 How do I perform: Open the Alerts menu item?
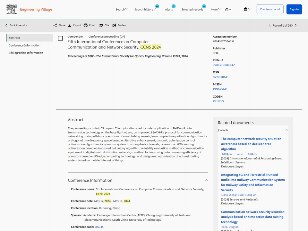click(169, 9)
